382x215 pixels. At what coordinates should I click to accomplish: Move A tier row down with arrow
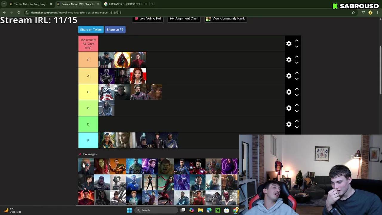[x=297, y=79]
